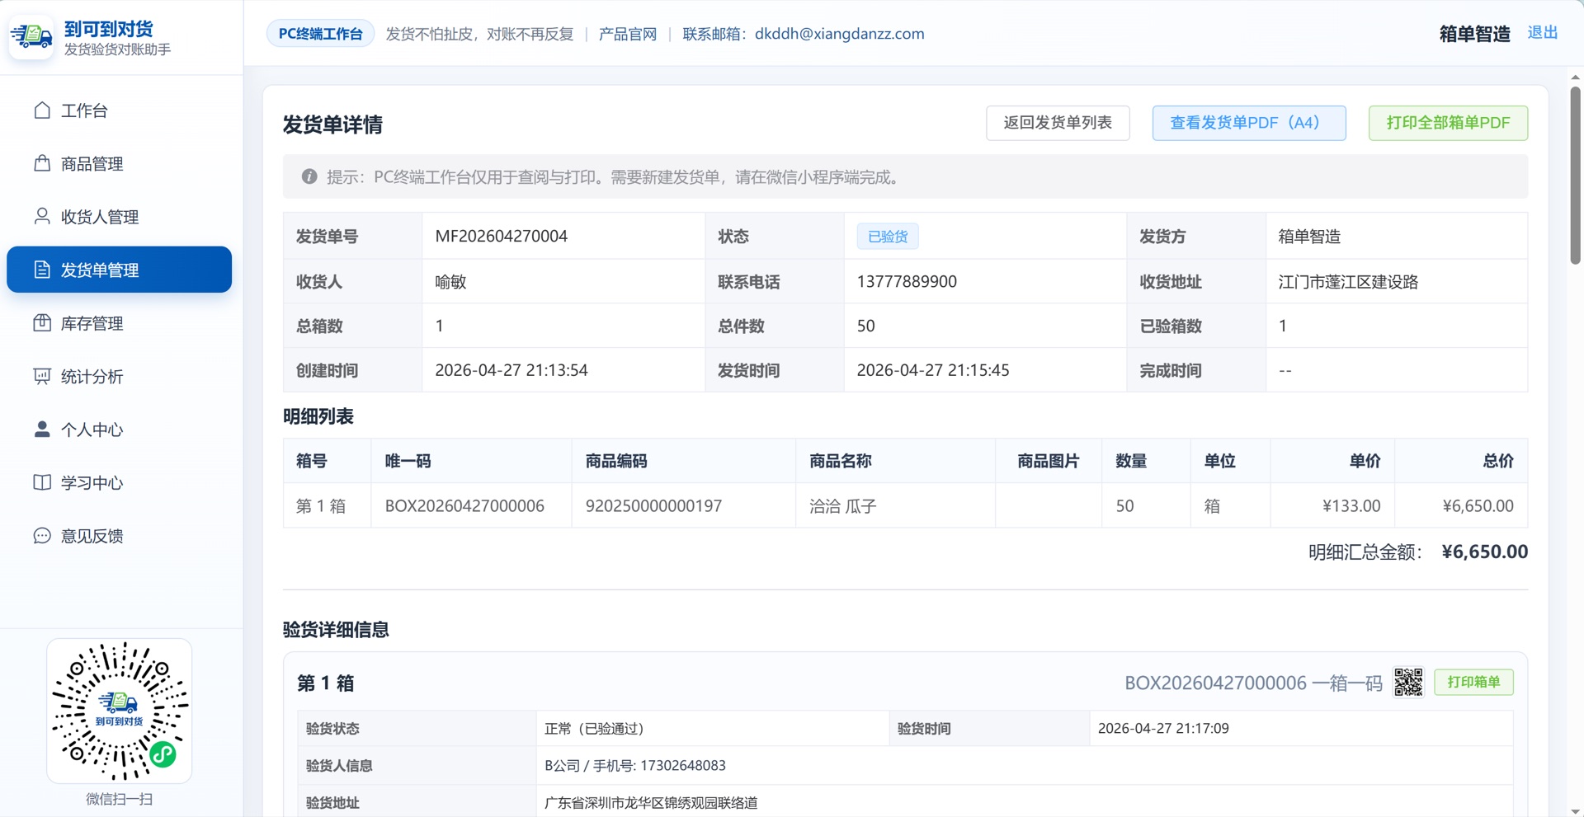Click the 已验货 status tag

(888, 237)
